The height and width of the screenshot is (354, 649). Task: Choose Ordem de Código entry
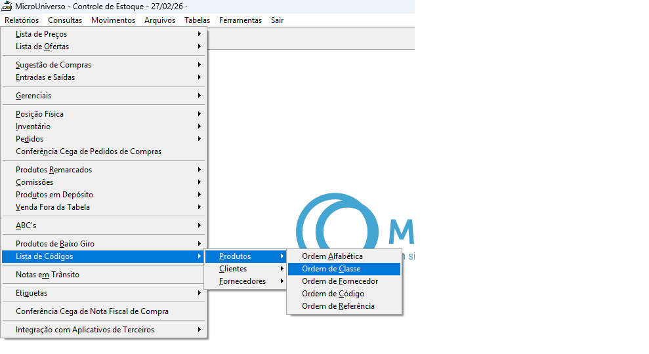pyautogui.click(x=333, y=294)
